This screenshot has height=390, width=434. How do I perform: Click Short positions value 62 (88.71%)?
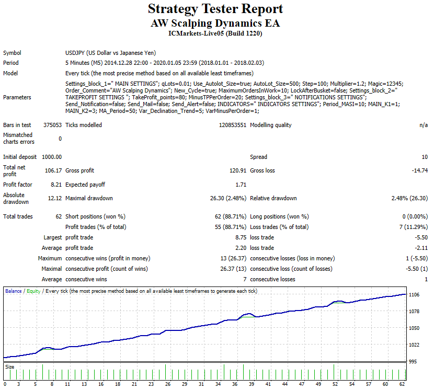tap(231, 216)
